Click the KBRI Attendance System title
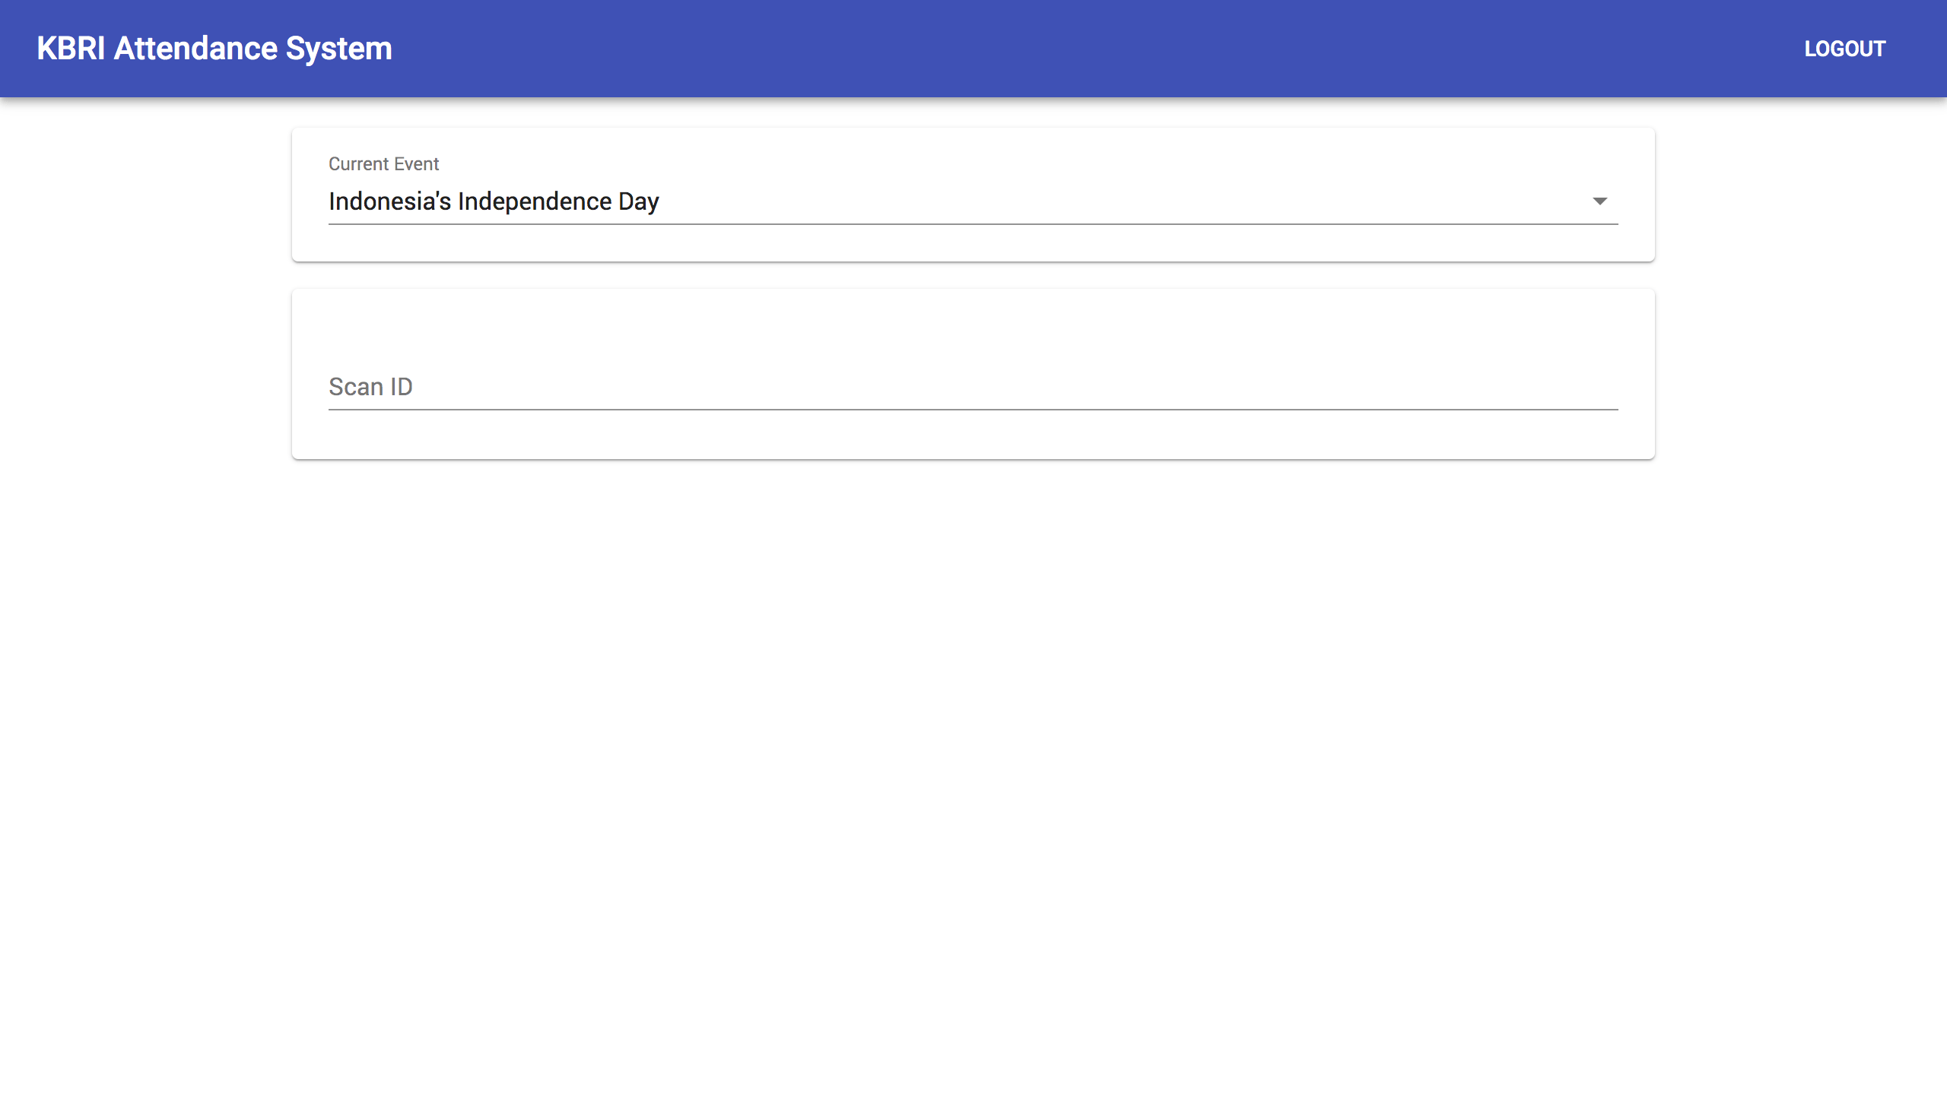Viewport: 1947px width, 1096px height. (214, 49)
